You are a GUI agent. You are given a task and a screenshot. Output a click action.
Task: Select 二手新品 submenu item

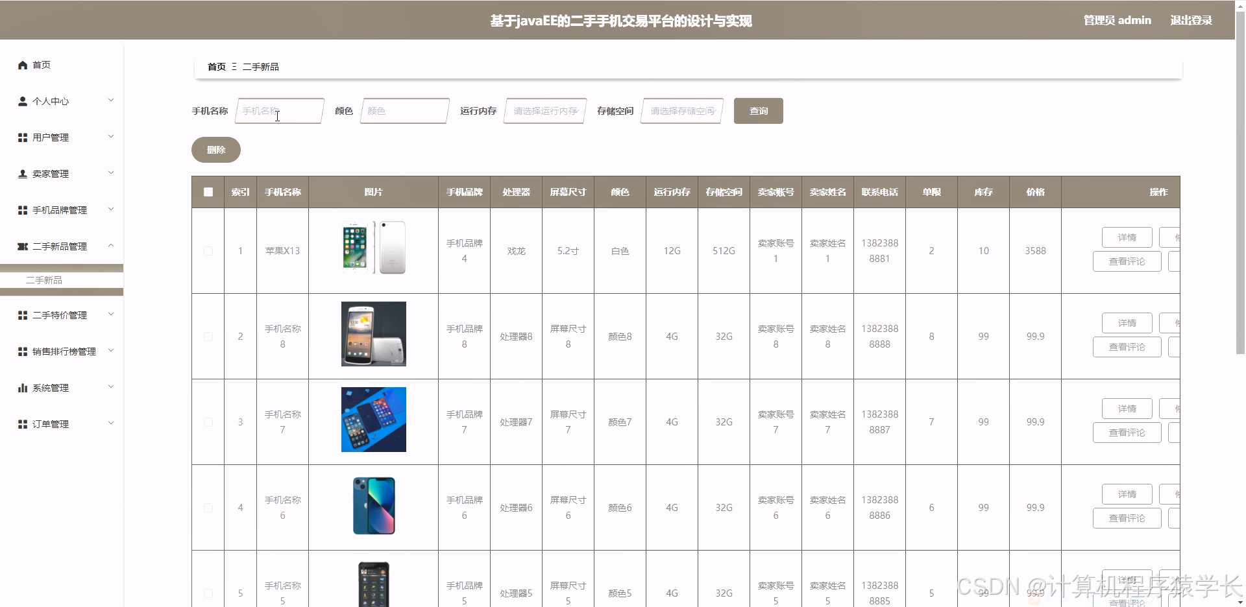coord(45,280)
